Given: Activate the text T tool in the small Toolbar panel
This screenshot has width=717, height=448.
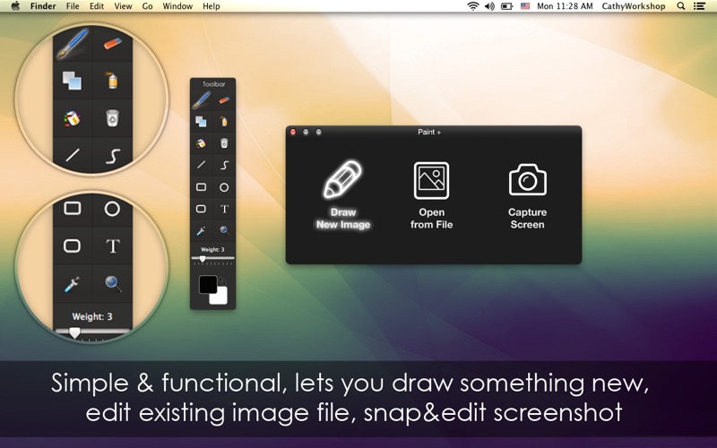Looking at the screenshot, I should (x=224, y=209).
